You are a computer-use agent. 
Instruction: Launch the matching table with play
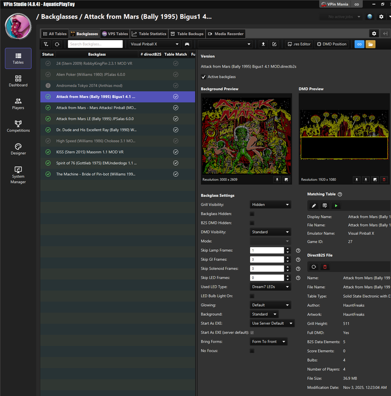tap(336, 206)
